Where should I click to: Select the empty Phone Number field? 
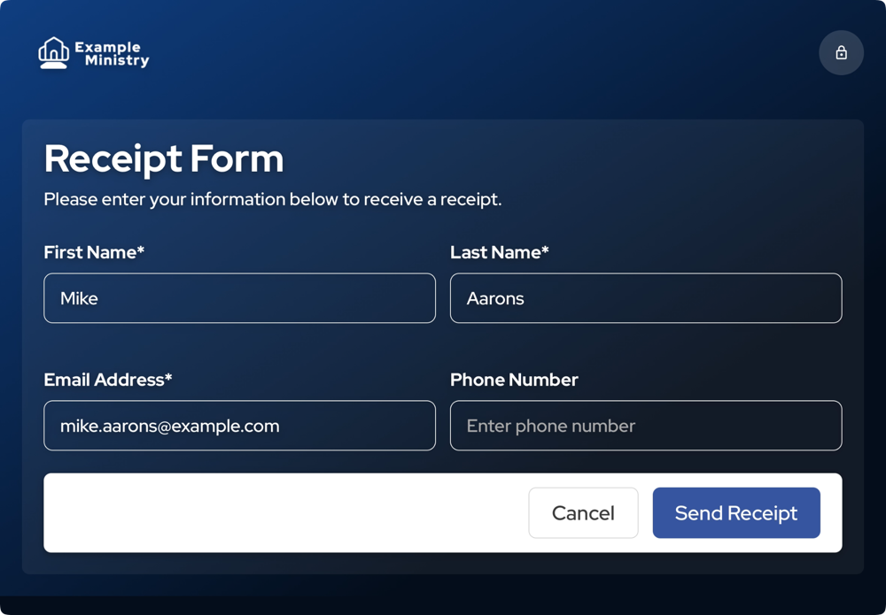646,426
